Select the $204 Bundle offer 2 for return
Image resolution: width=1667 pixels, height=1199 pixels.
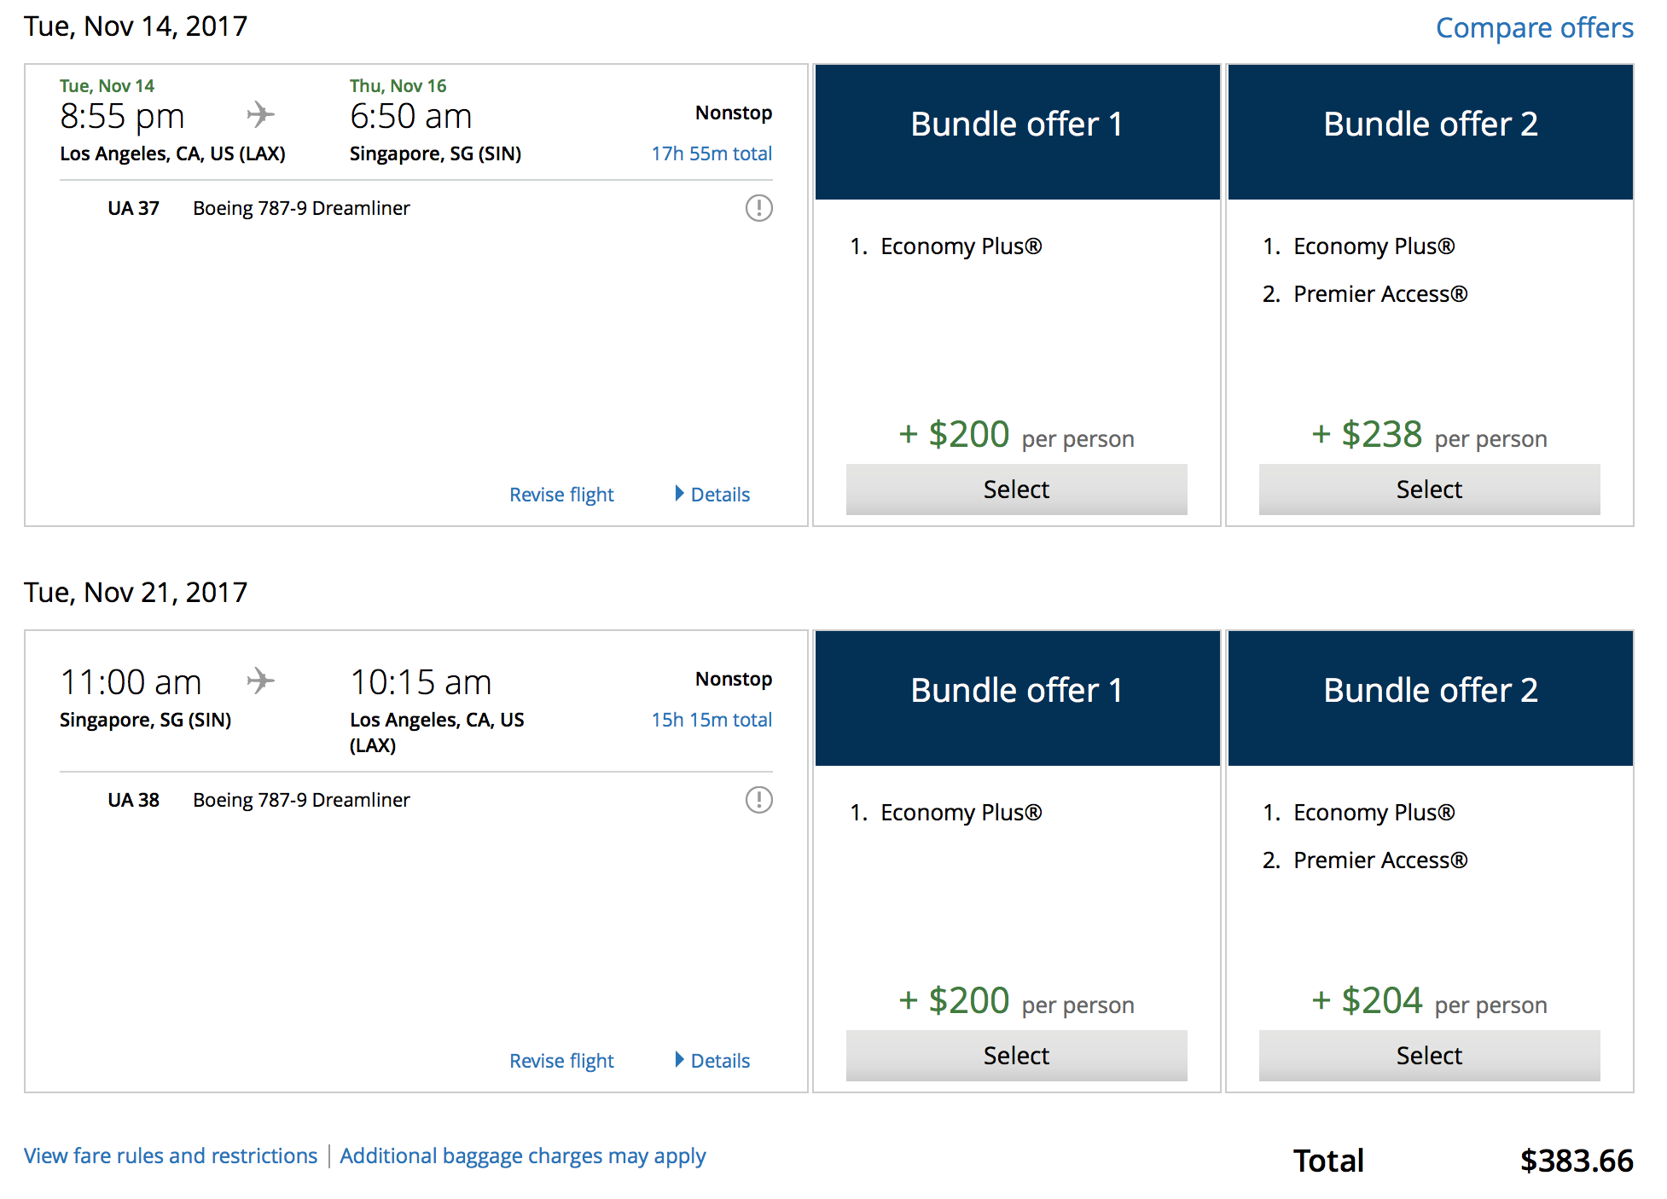pyautogui.click(x=1429, y=1055)
